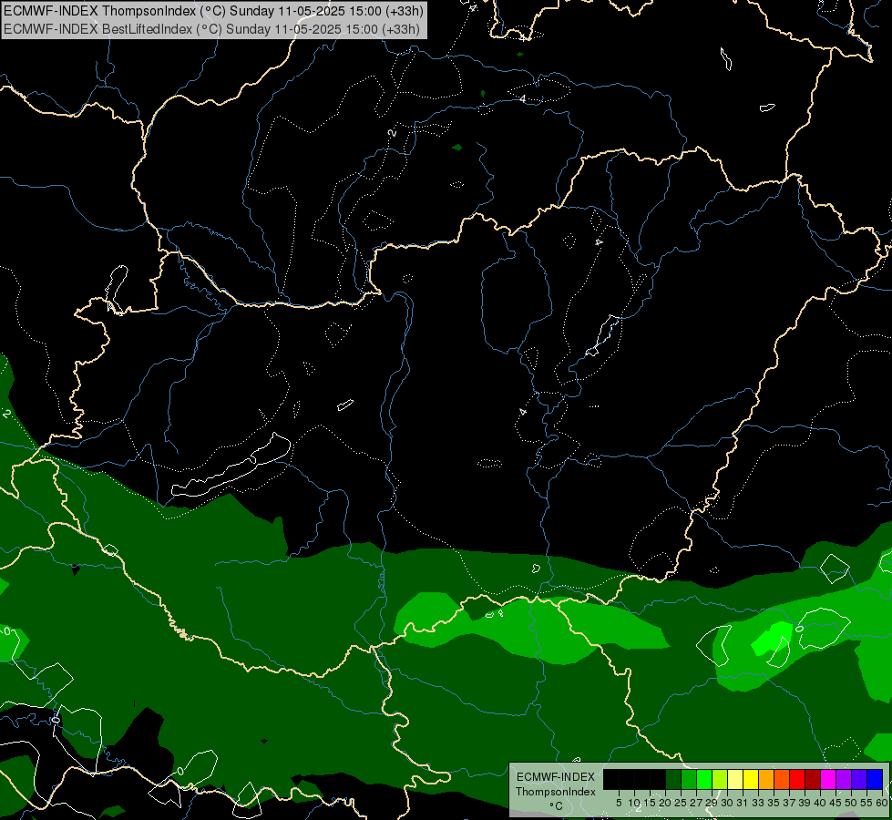The width and height of the screenshot is (892, 820).
Task: Click the BestLiftedIndex title line at top
Action: (x=211, y=29)
